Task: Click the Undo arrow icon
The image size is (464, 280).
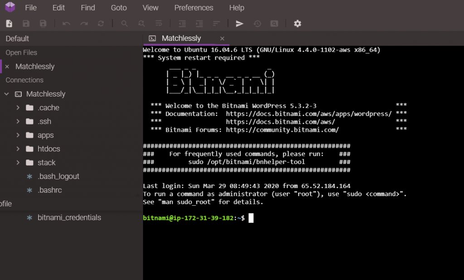Action: (66, 24)
